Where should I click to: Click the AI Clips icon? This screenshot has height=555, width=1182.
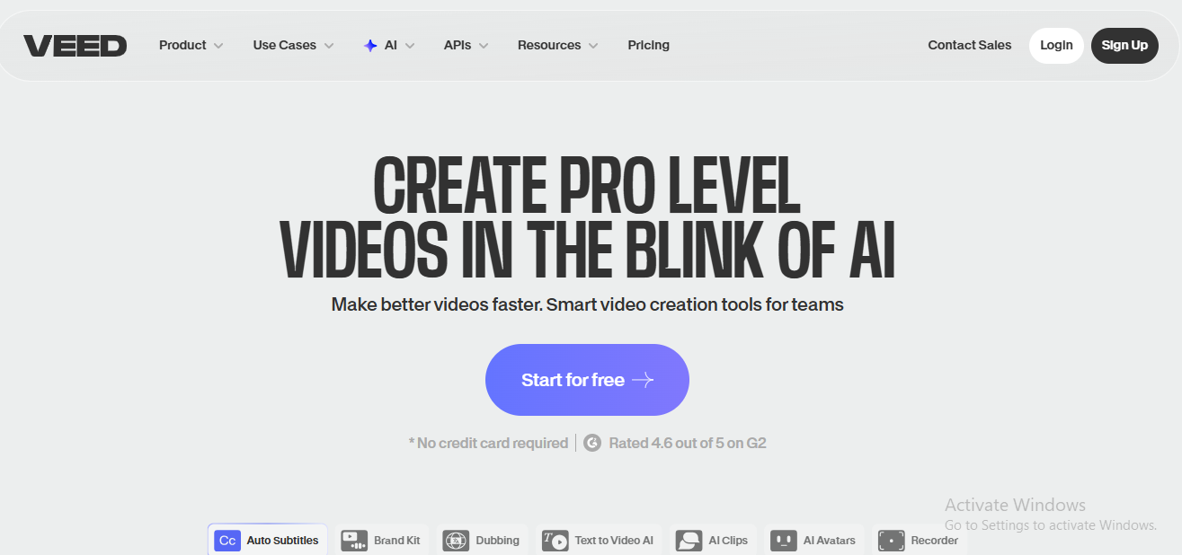point(689,541)
